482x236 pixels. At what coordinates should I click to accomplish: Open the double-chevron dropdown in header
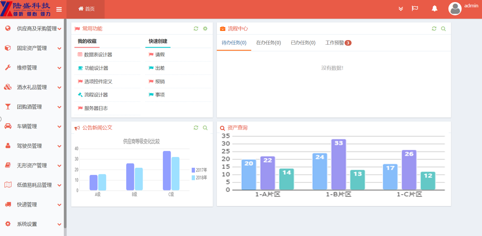(401, 9)
